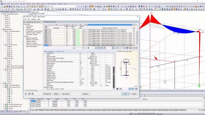Click design table vertical scrollbar

click(x=137, y=35)
